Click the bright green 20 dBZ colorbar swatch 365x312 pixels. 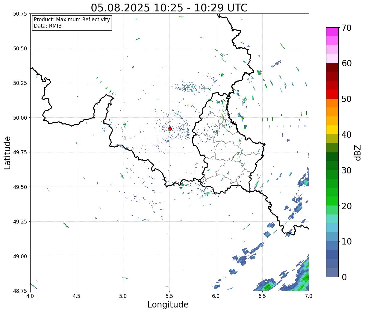pos(332,201)
